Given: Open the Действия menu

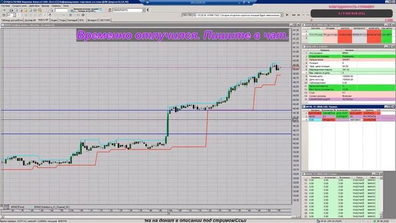Looking at the screenshot, I should click(x=34, y=6).
